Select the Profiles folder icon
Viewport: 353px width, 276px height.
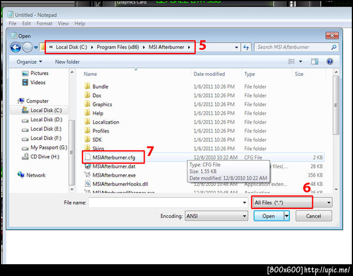[x=87, y=131]
